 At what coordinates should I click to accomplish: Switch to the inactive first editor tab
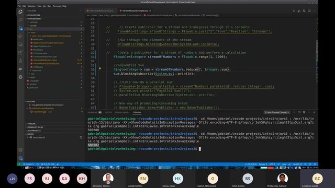(x=101, y=11)
